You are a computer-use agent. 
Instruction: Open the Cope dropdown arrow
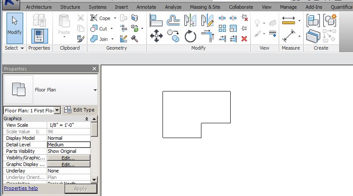(115, 18)
